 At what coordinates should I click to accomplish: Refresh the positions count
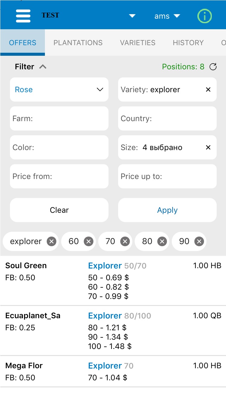coord(213,67)
